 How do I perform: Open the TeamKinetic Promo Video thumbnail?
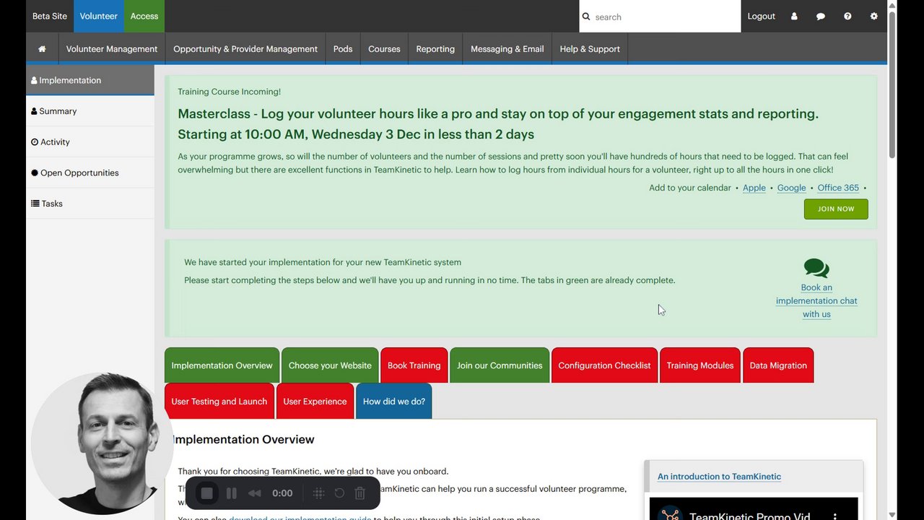[754, 509]
